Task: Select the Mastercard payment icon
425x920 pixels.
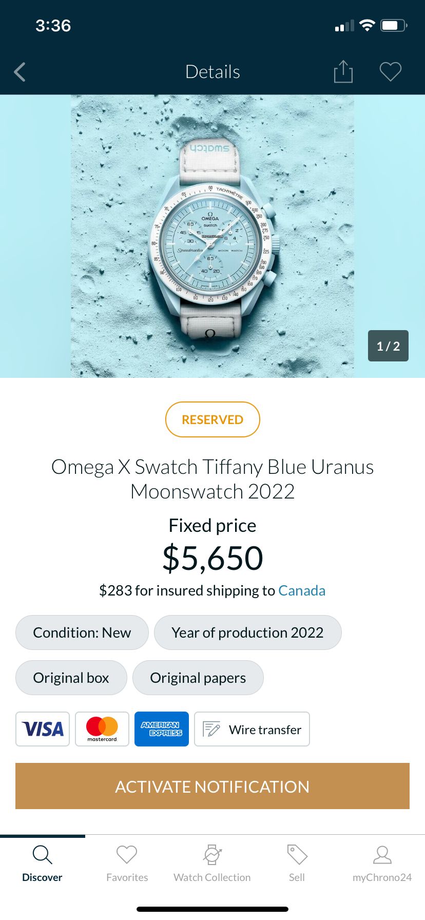Action: coord(102,729)
